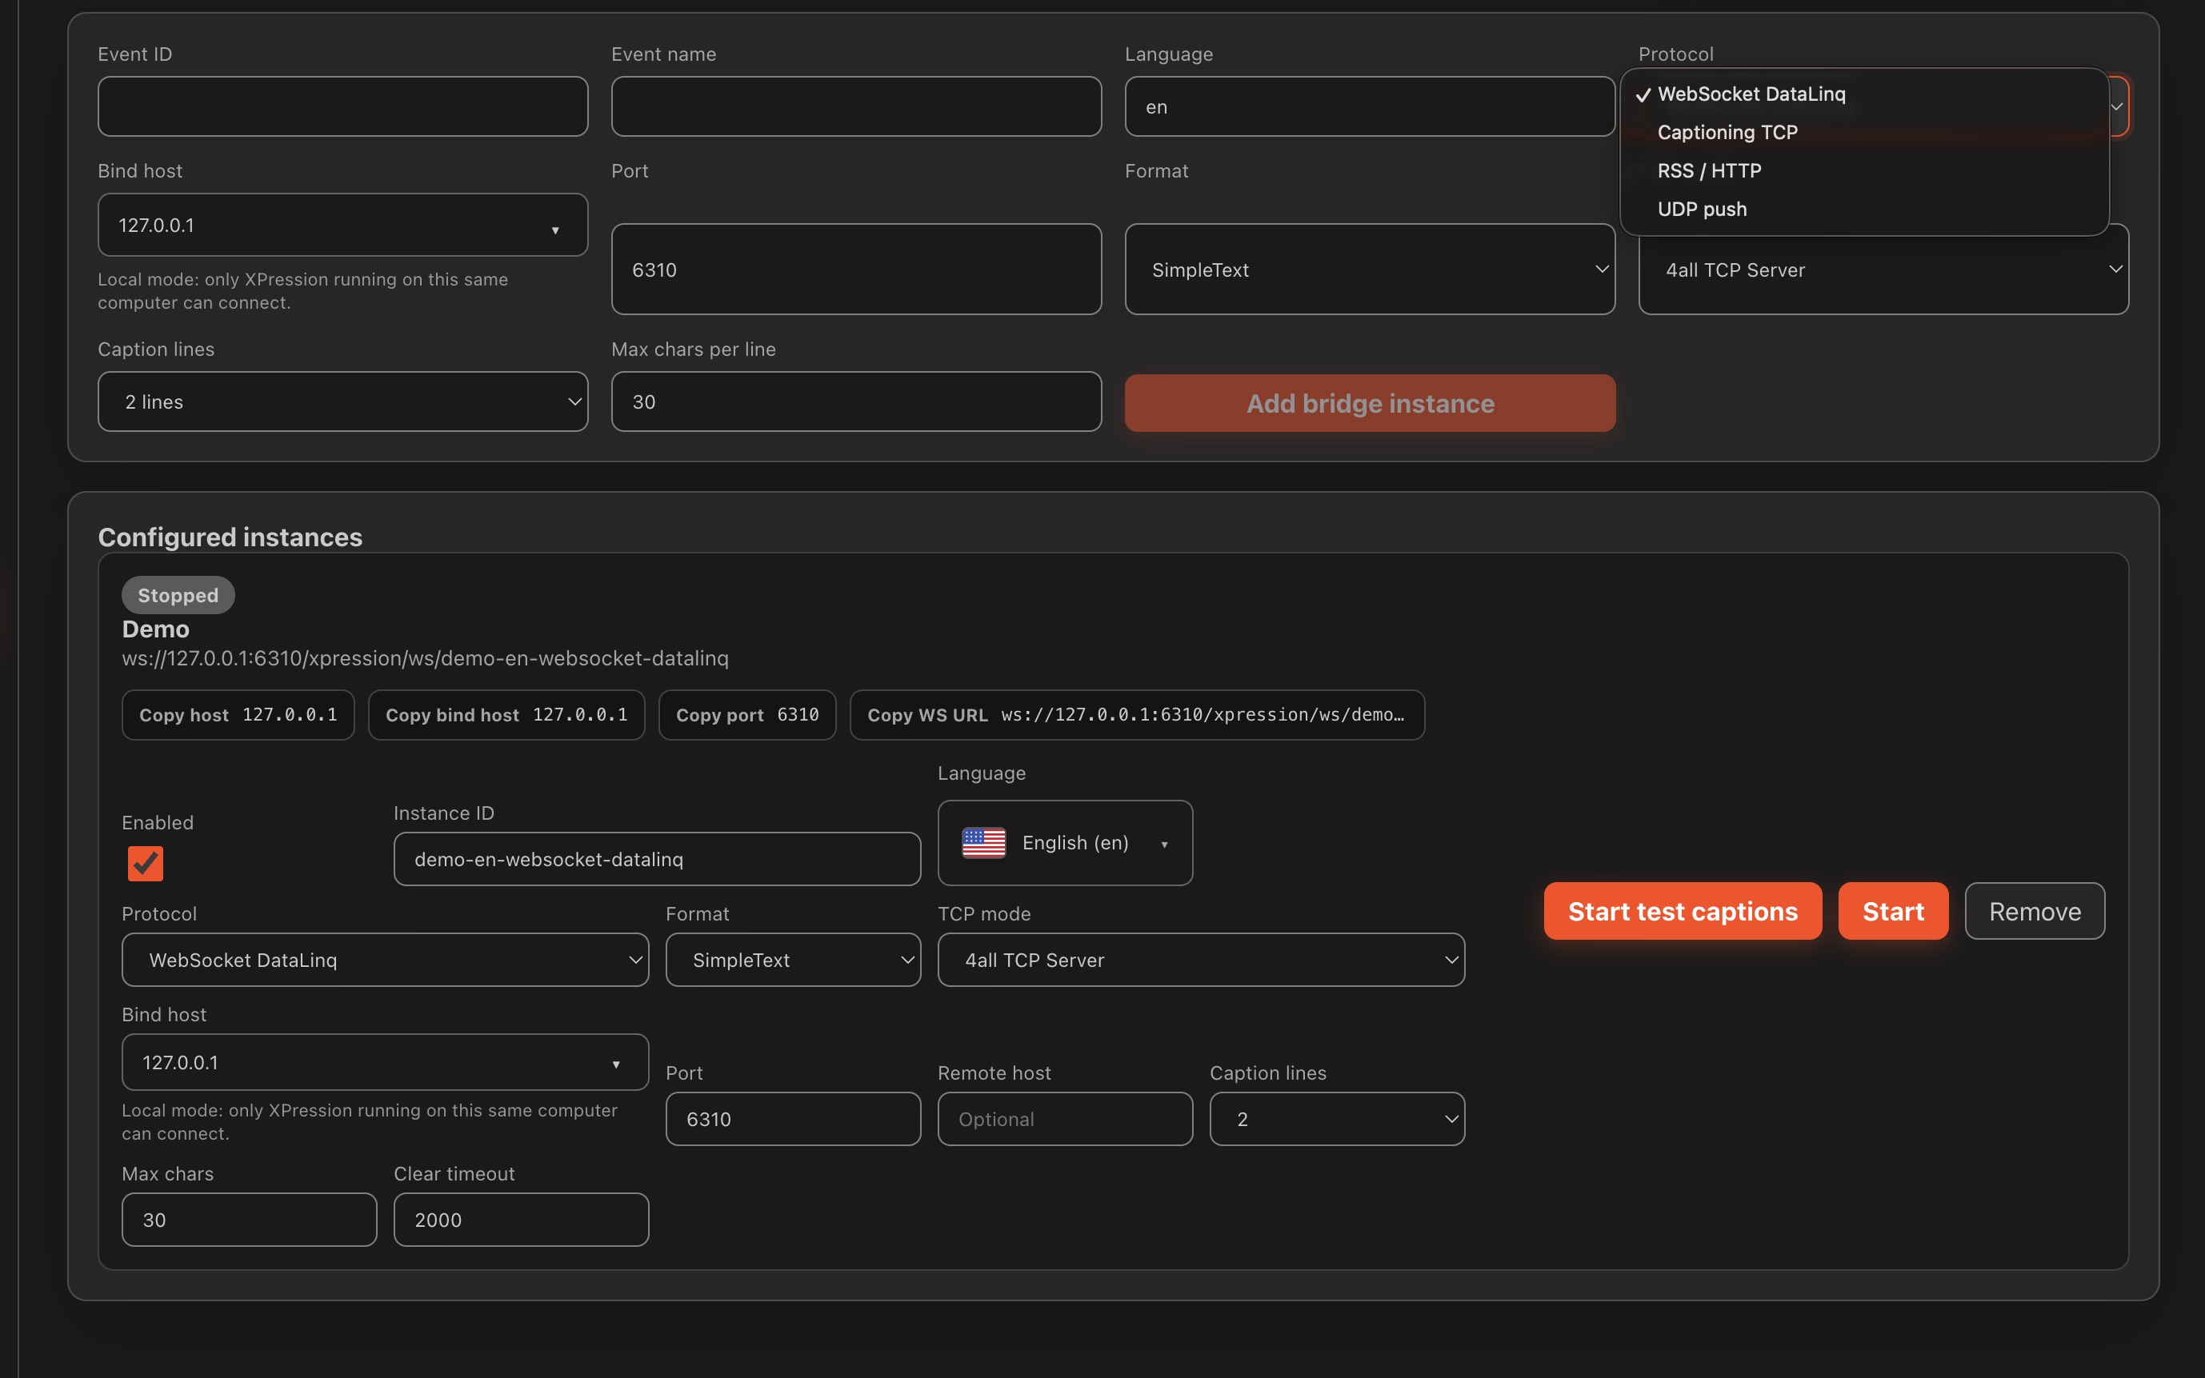Screen dimensions: 2205x1378
Task: Edit Demo instance Port field 6310
Action: coord(793,1119)
